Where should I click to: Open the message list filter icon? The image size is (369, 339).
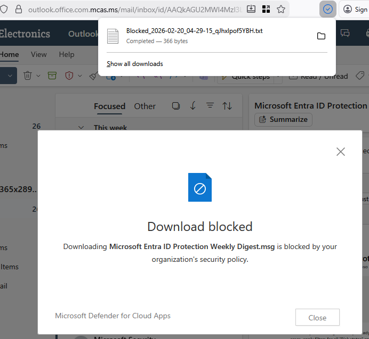click(x=210, y=106)
